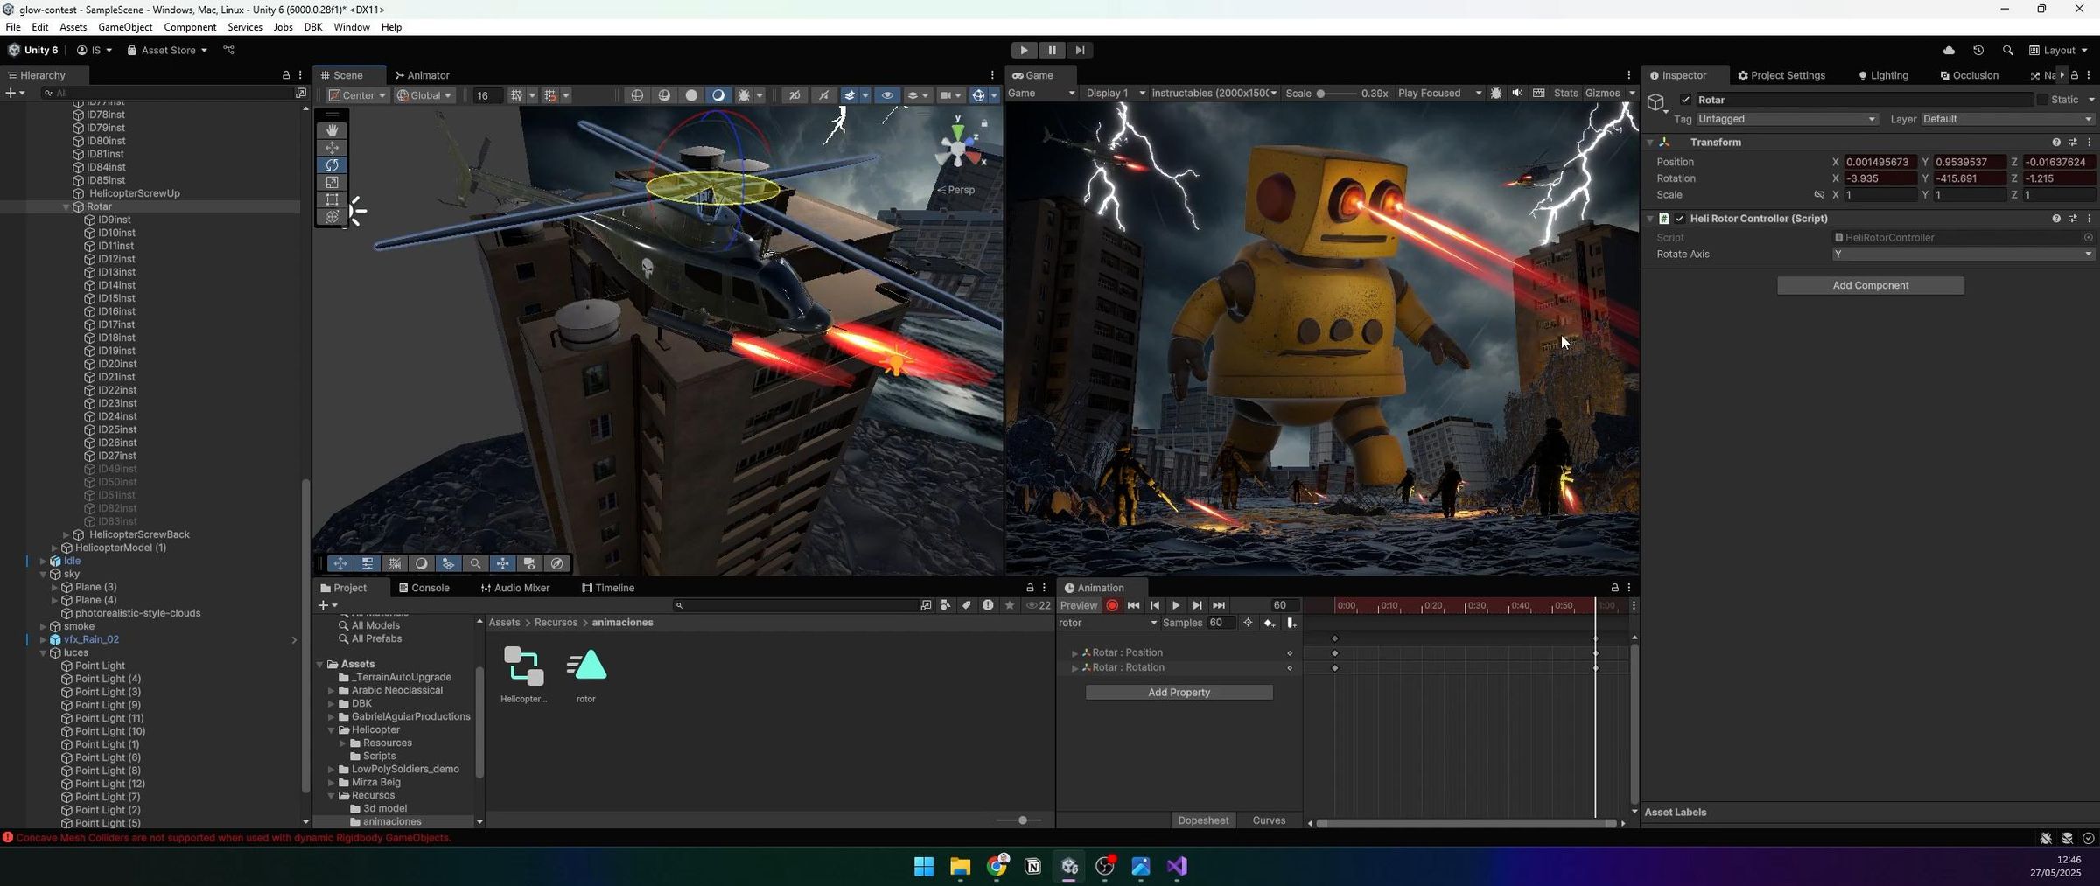This screenshot has height=886, width=2100.
Task: Click the Add Component button
Action: click(1870, 285)
